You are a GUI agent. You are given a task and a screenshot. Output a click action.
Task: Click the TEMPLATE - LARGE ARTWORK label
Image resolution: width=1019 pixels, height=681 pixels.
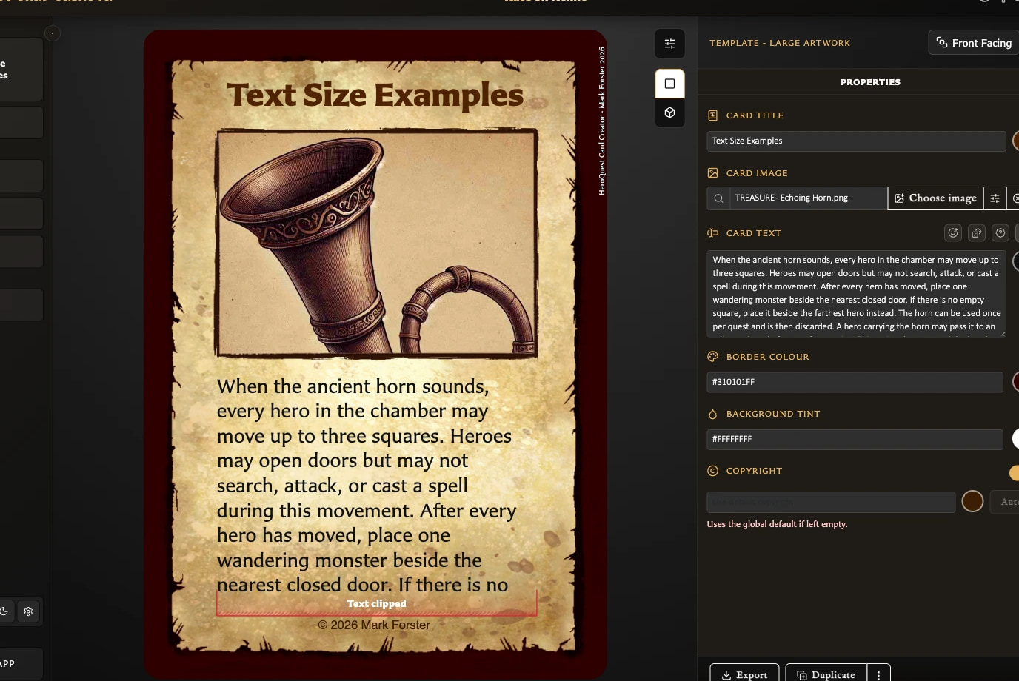(780, 43)
